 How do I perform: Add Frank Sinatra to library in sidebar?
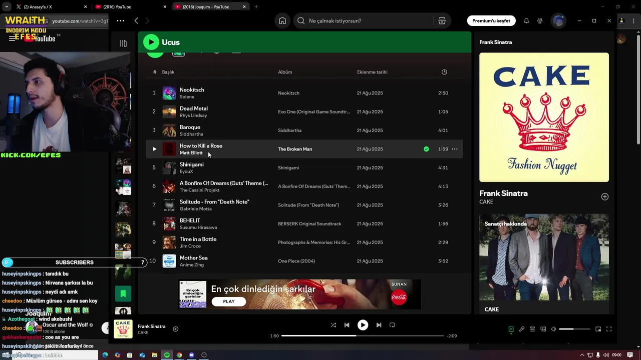coord(604,196)
